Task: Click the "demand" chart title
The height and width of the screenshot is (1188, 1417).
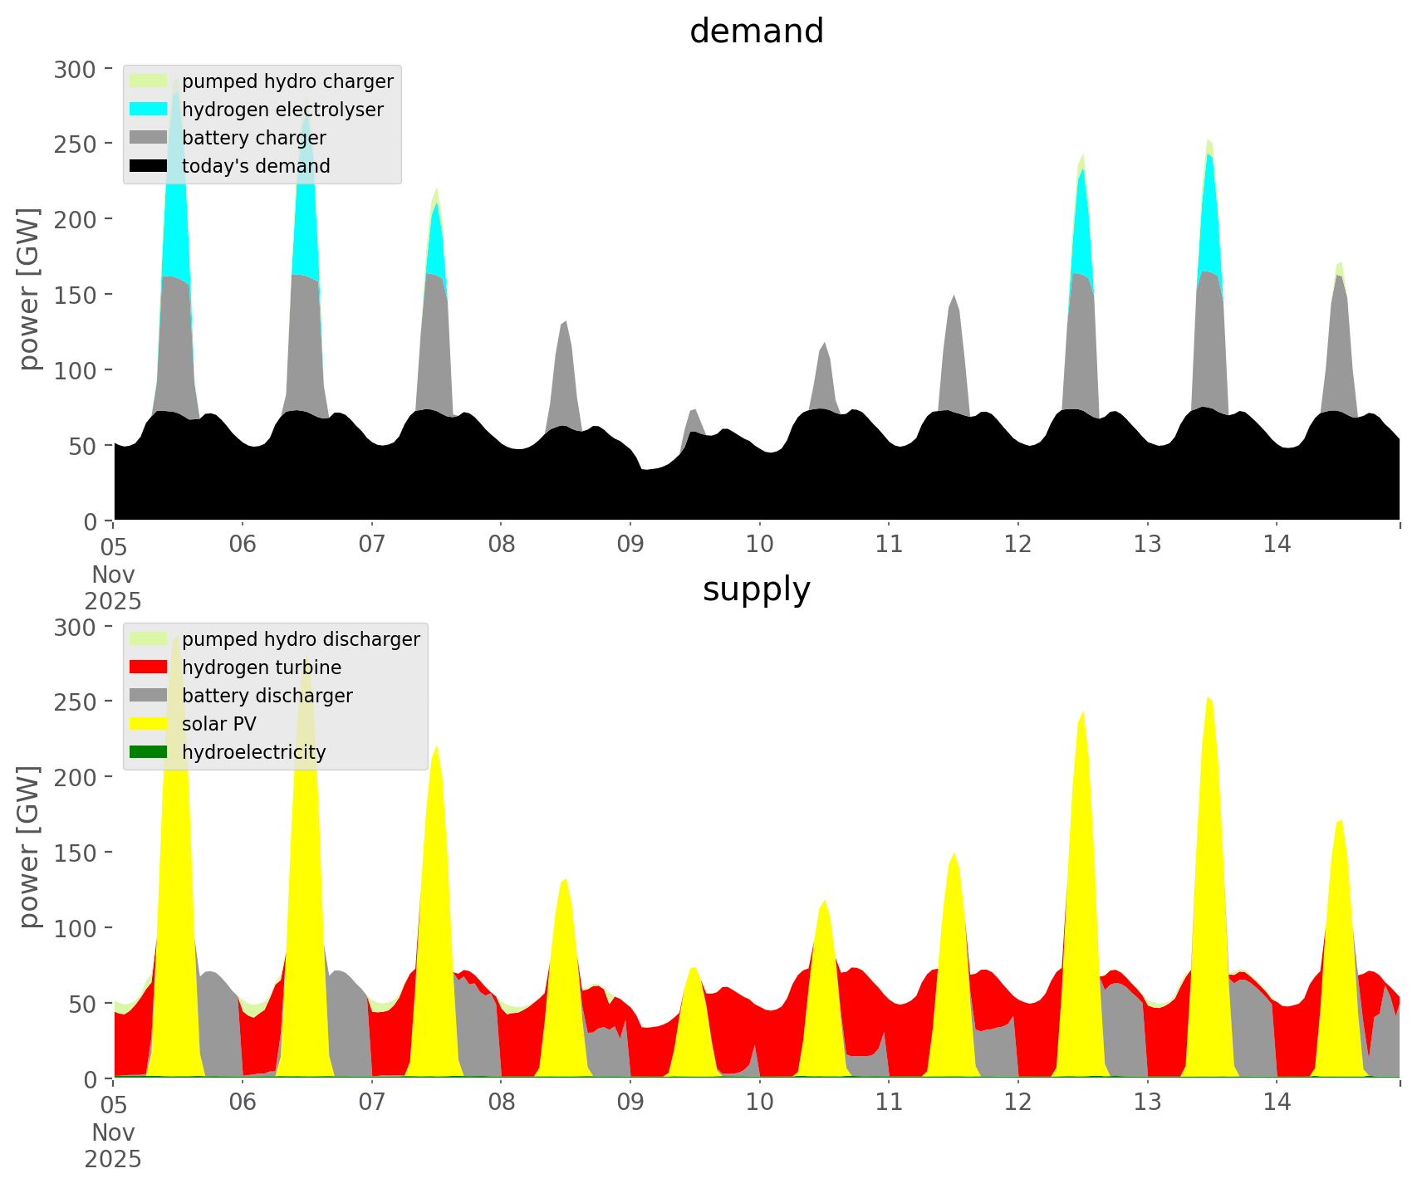Action: 756,32
